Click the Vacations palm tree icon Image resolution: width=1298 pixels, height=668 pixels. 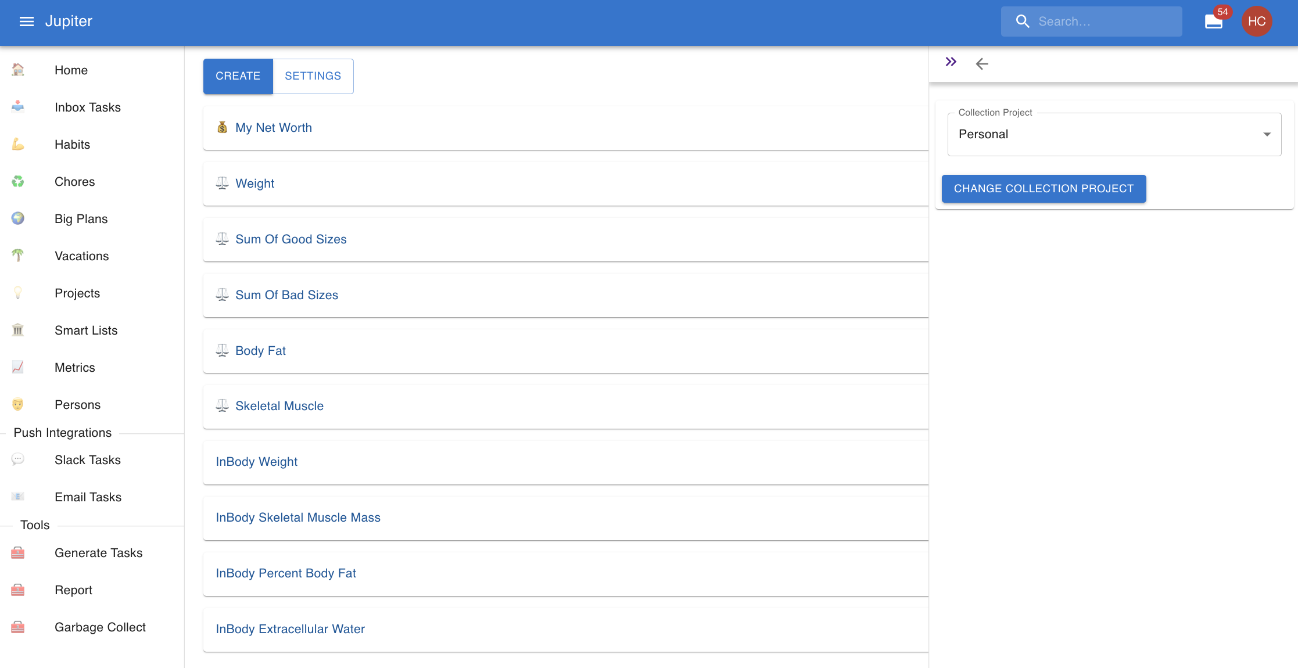click(x=18, y=256)
